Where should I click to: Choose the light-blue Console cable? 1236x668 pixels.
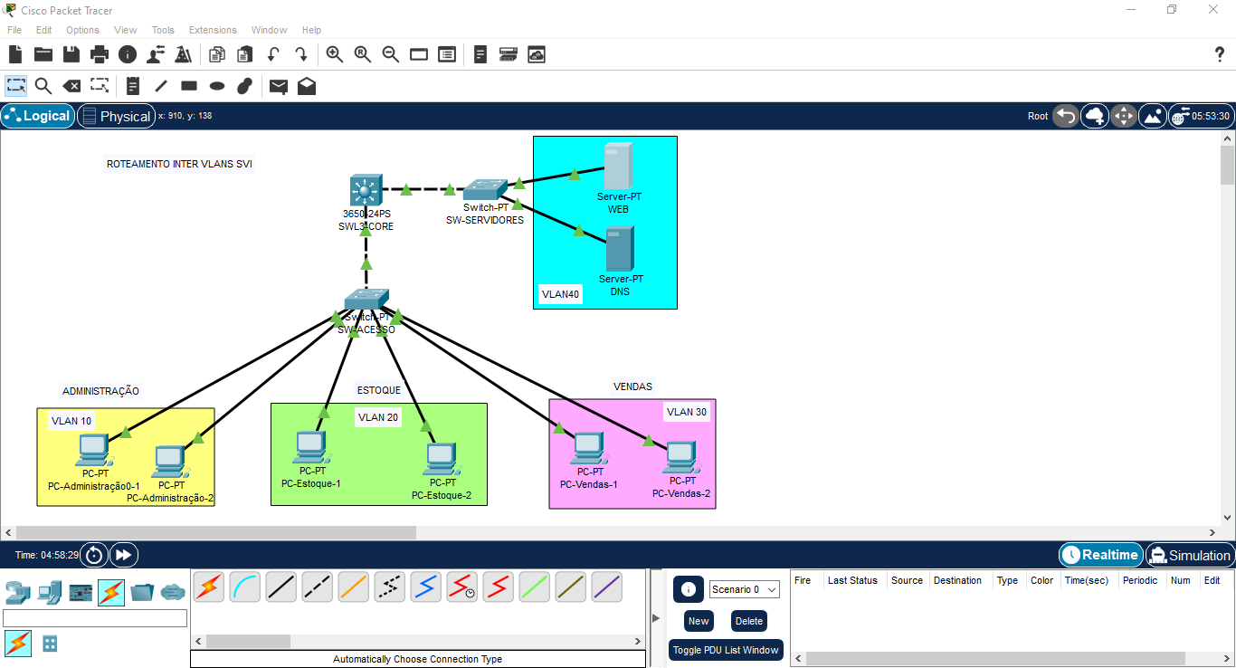point(245,587)
